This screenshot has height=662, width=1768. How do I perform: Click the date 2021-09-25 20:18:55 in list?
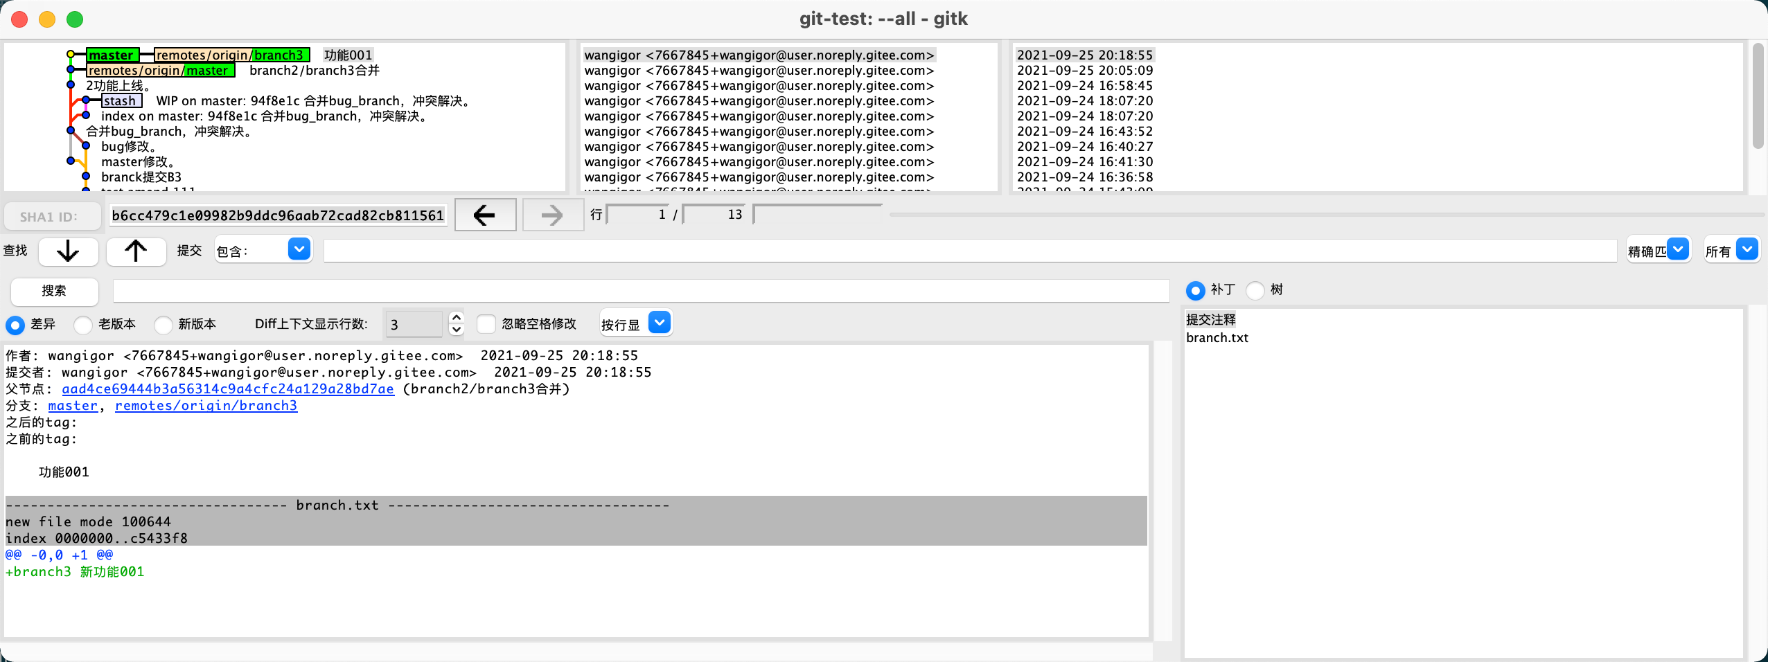(x=1084, y=55)
